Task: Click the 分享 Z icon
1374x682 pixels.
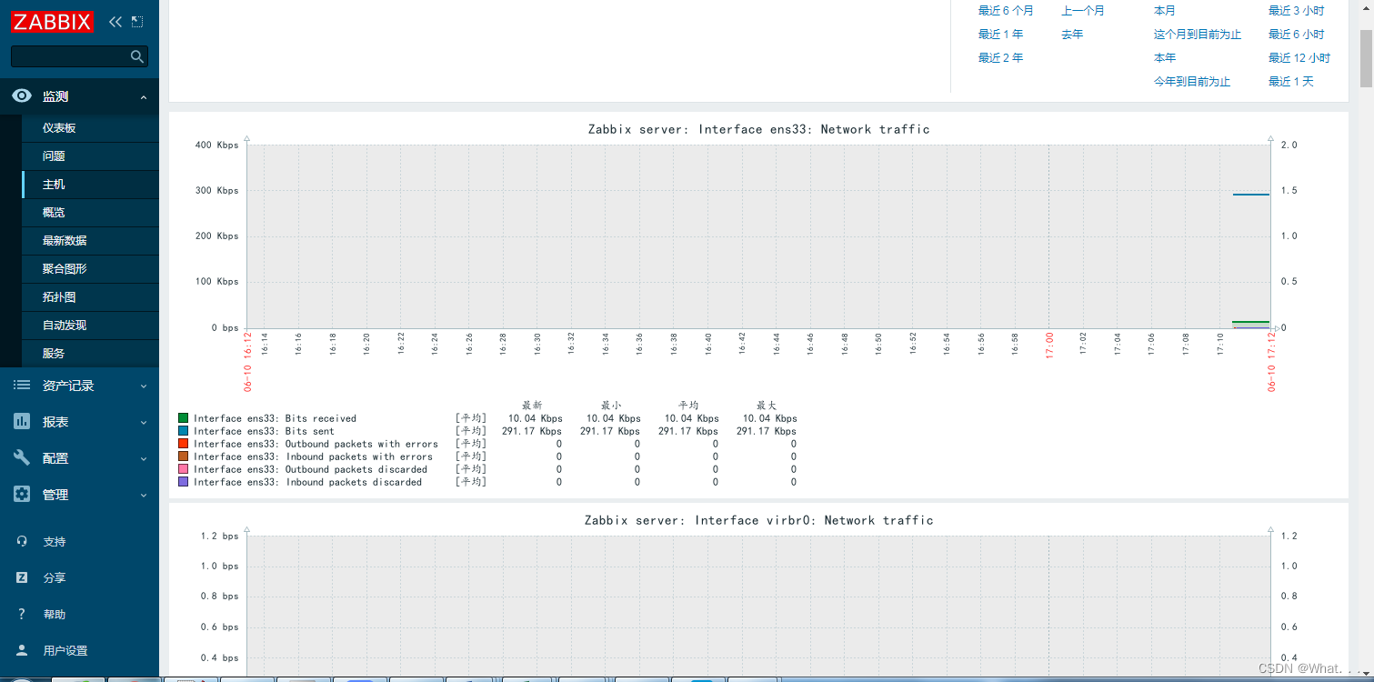Action: coord(22,577)
